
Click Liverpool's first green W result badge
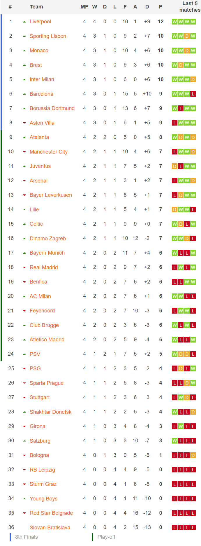(x=174, y=22)
